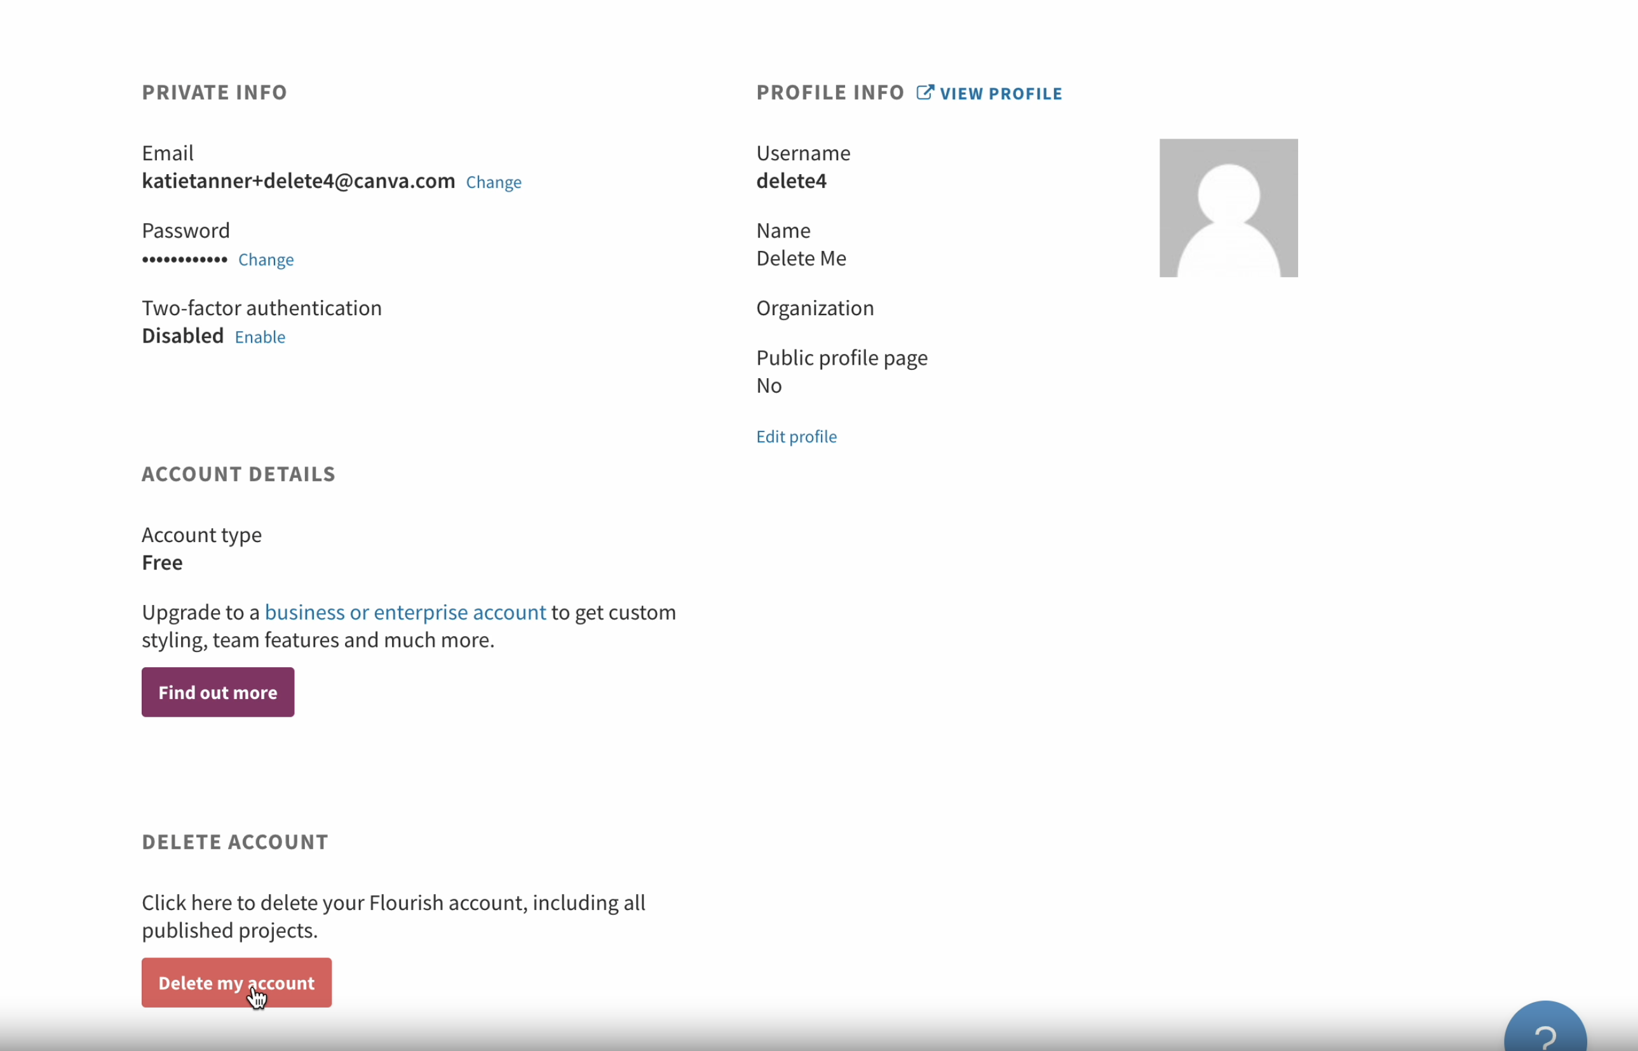Click the ACCOUNT DETAILS heading
Viewport: 1638px width, 1051px height.
coord(238,473)
